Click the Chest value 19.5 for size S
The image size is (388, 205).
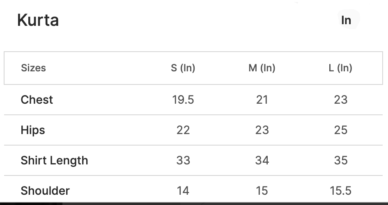pyautogui.click(x=183, y=100)
